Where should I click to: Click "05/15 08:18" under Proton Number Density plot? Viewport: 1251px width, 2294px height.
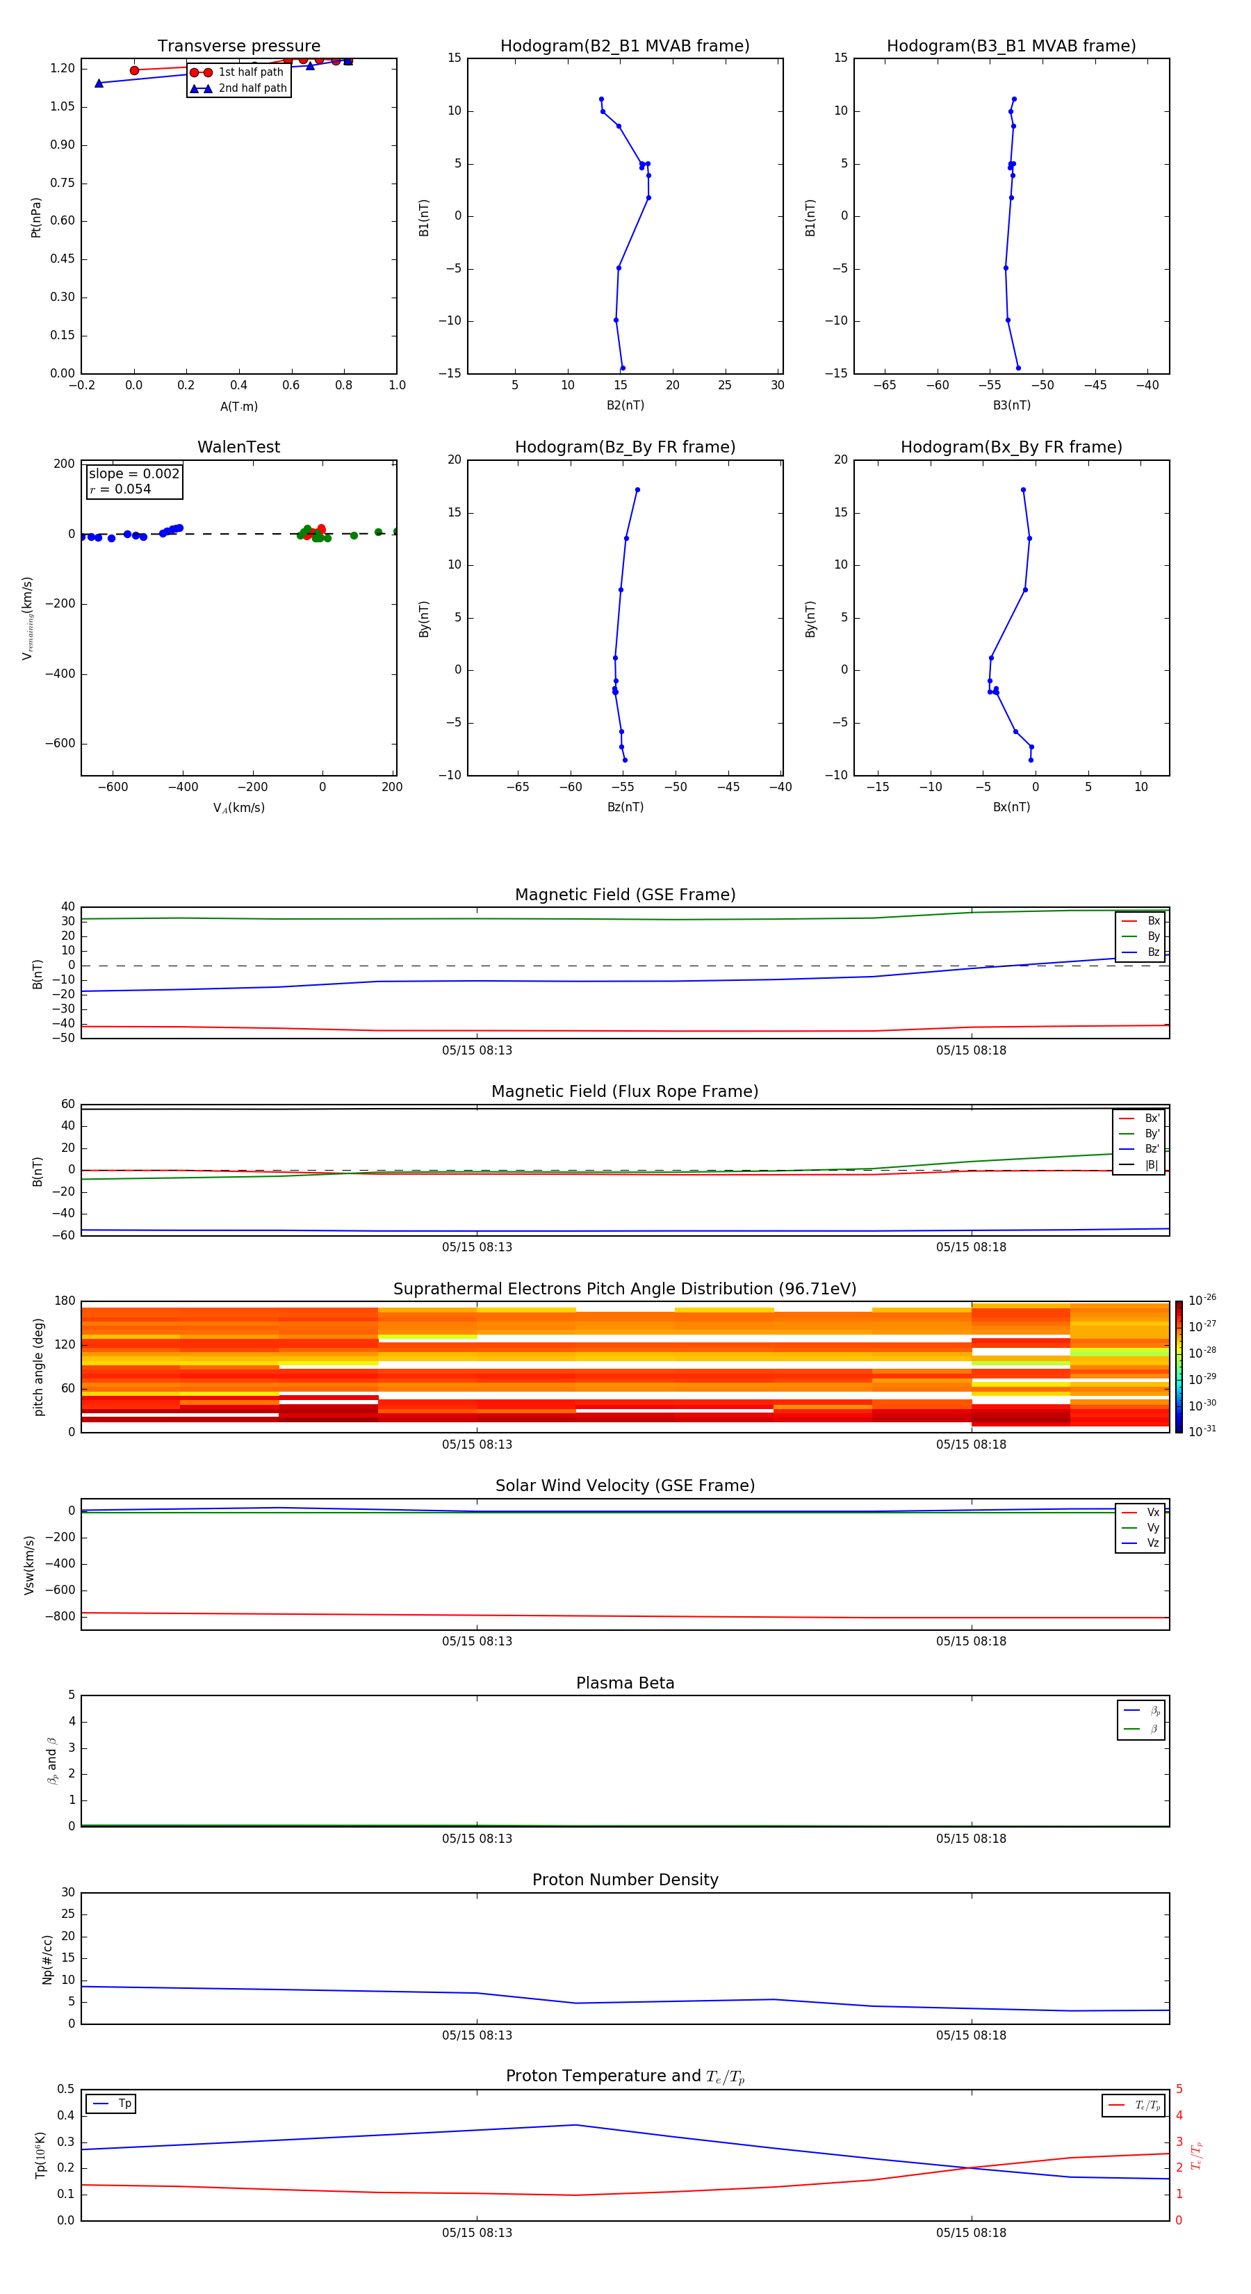(x=972, y=2035)
